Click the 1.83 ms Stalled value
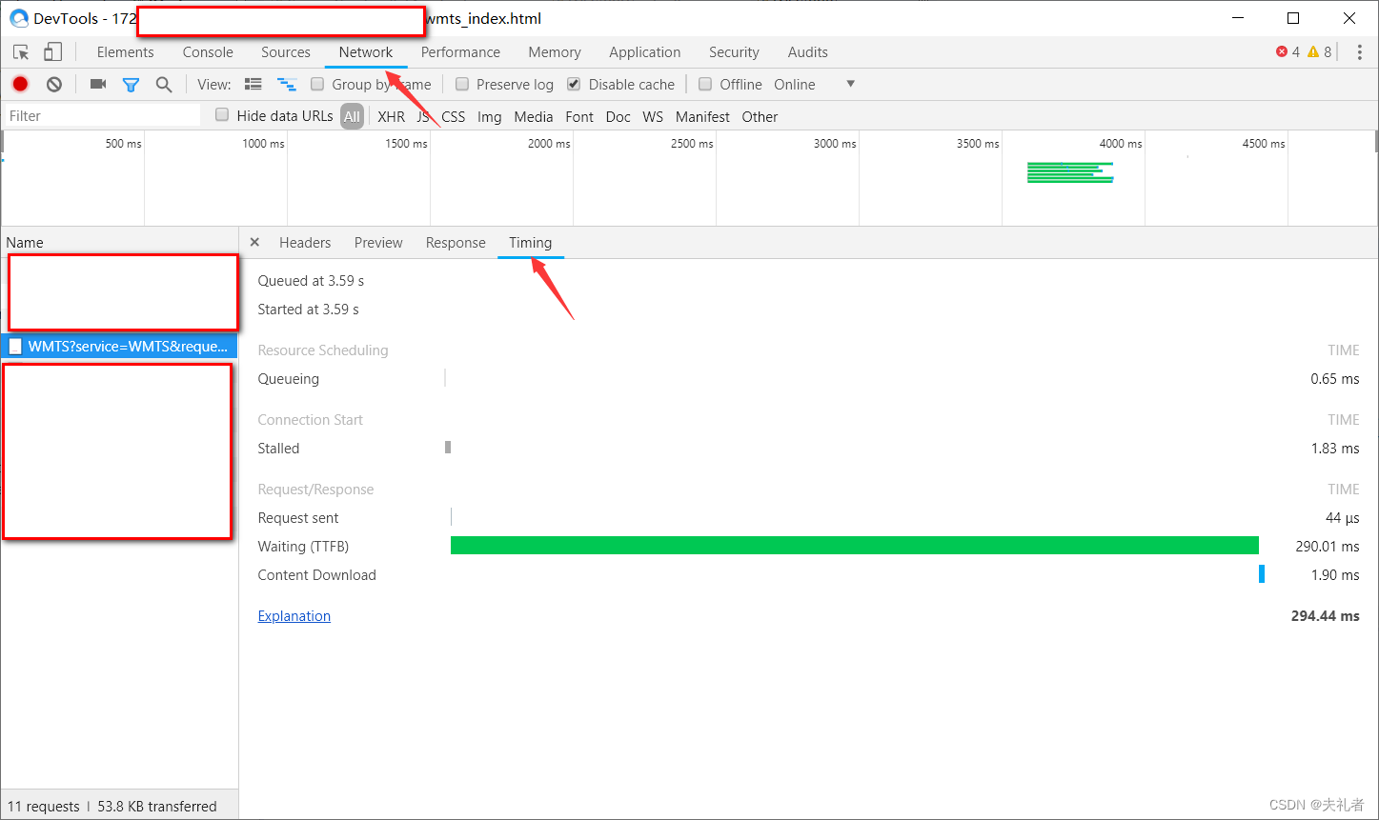 click(1335, 449)
